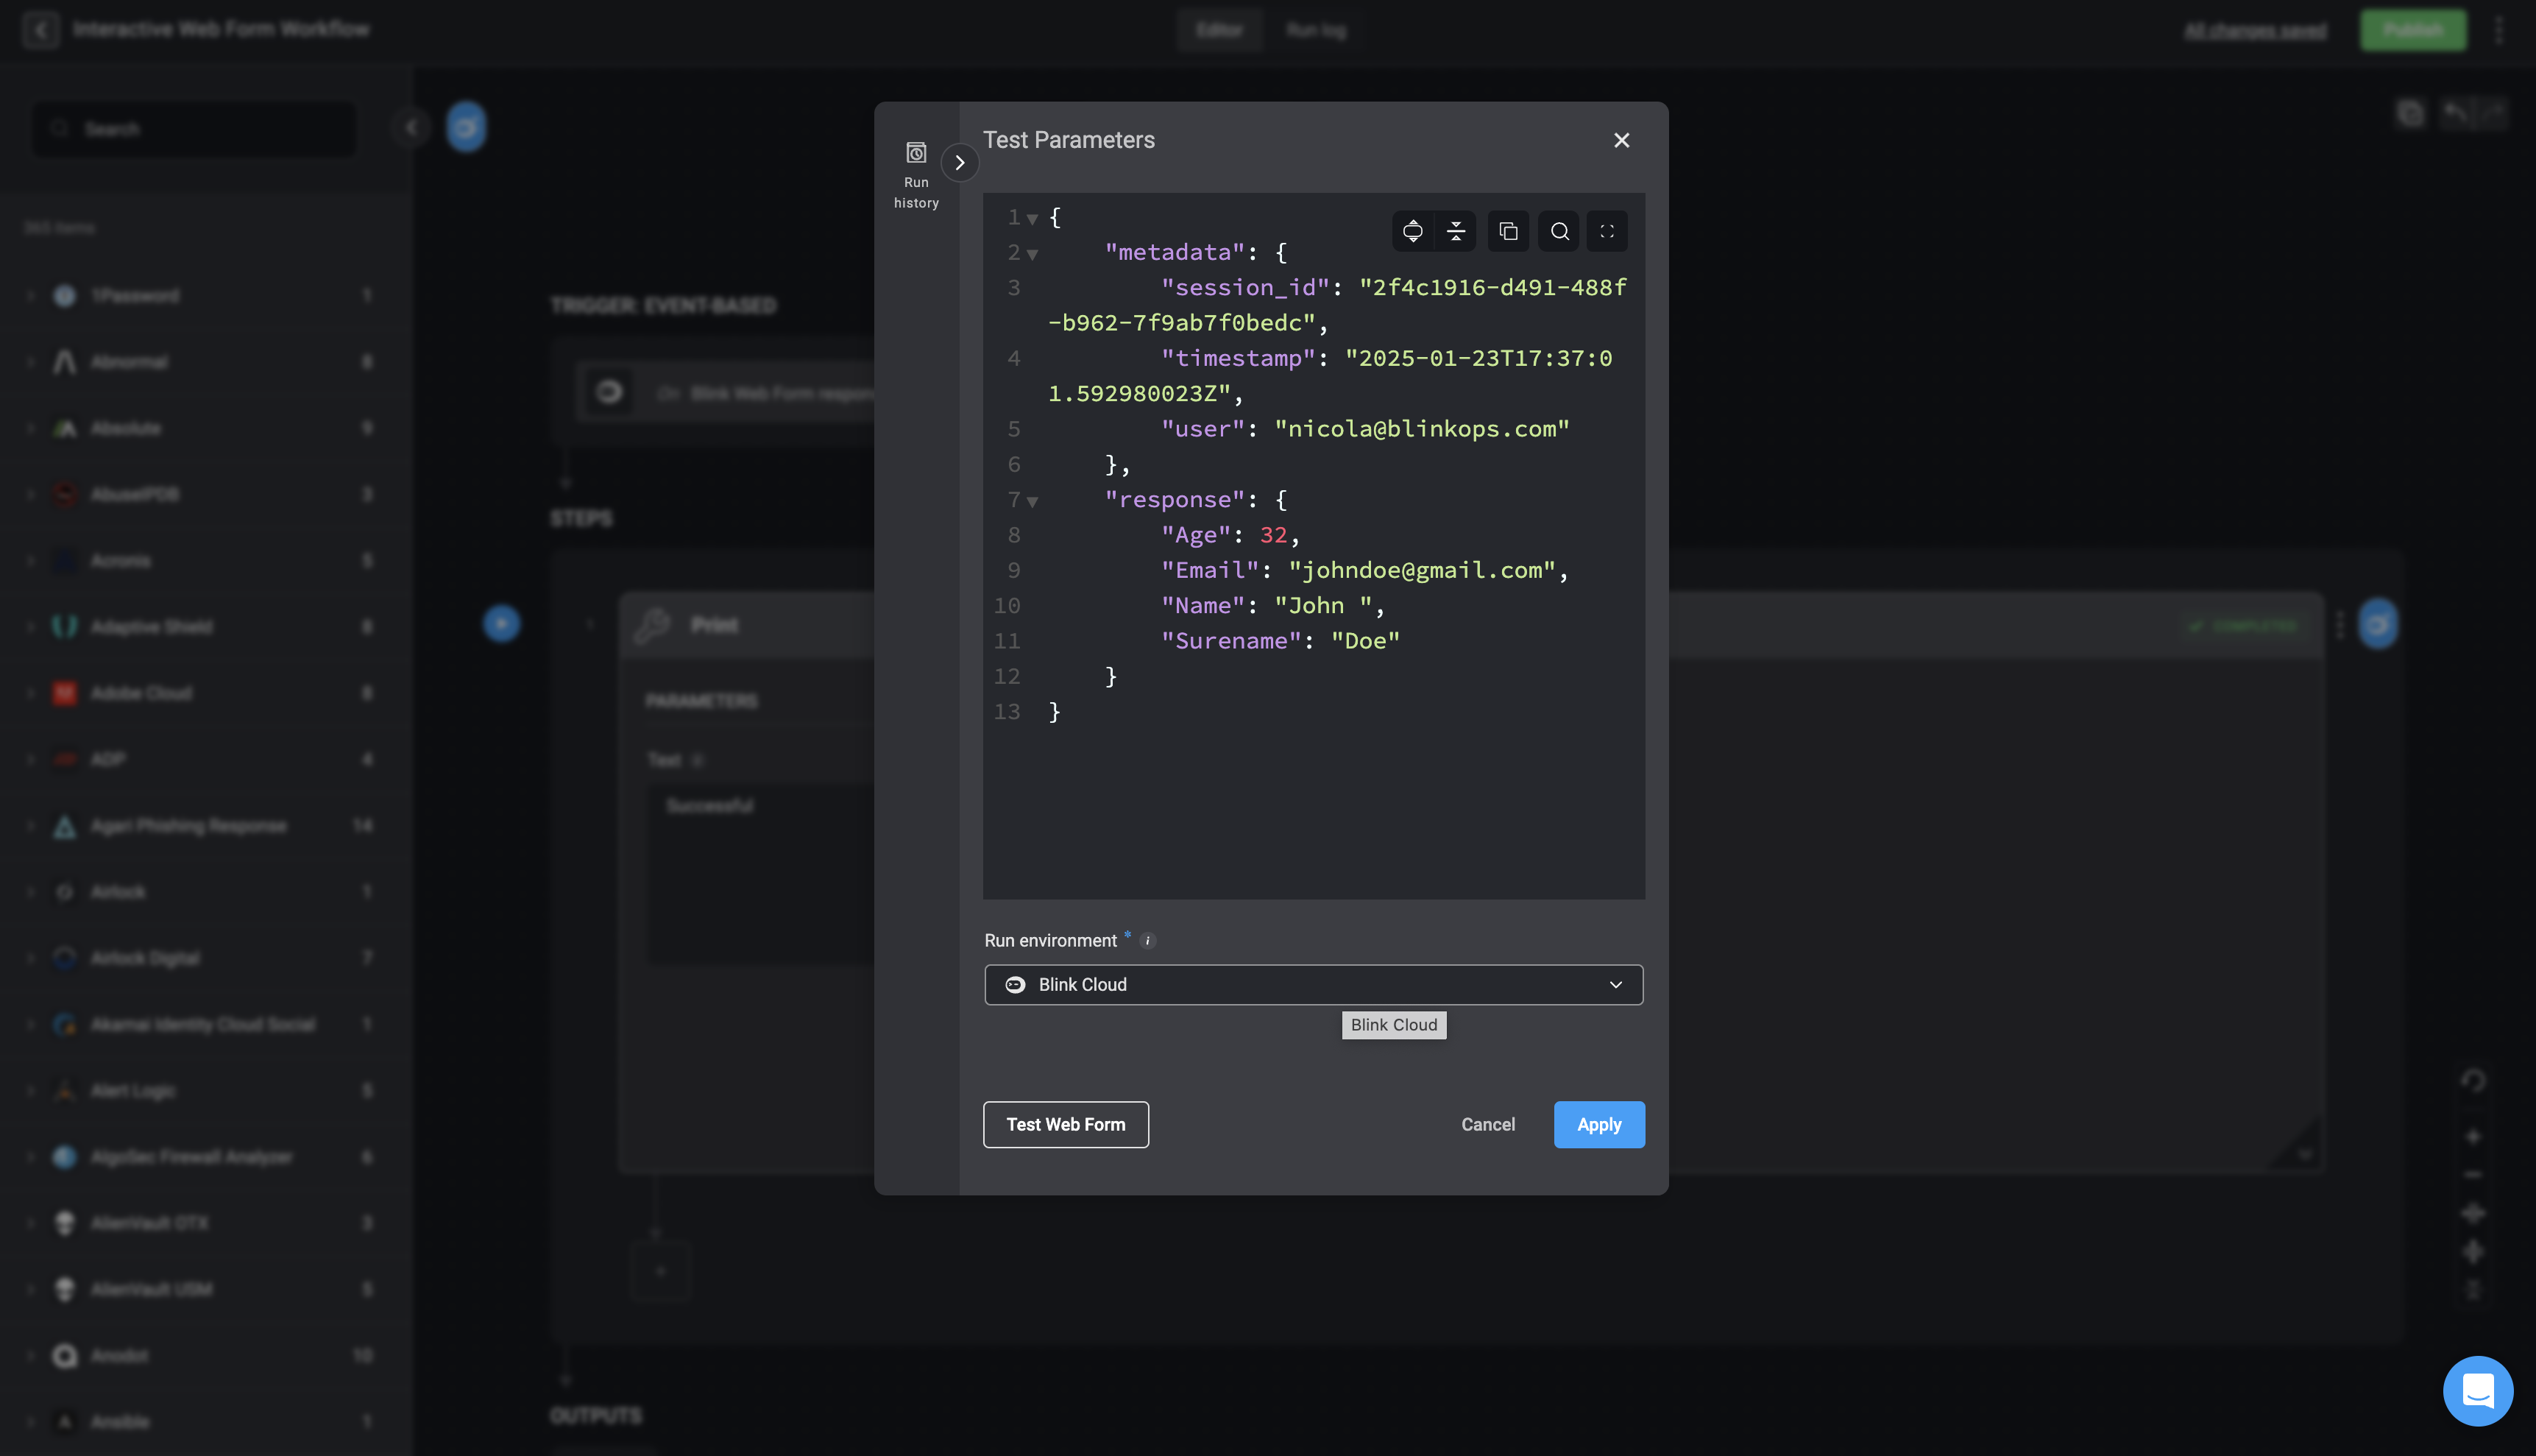Click the "Doe" value on line 11
2536x1456 pixels.
(x=1364, y=641)
